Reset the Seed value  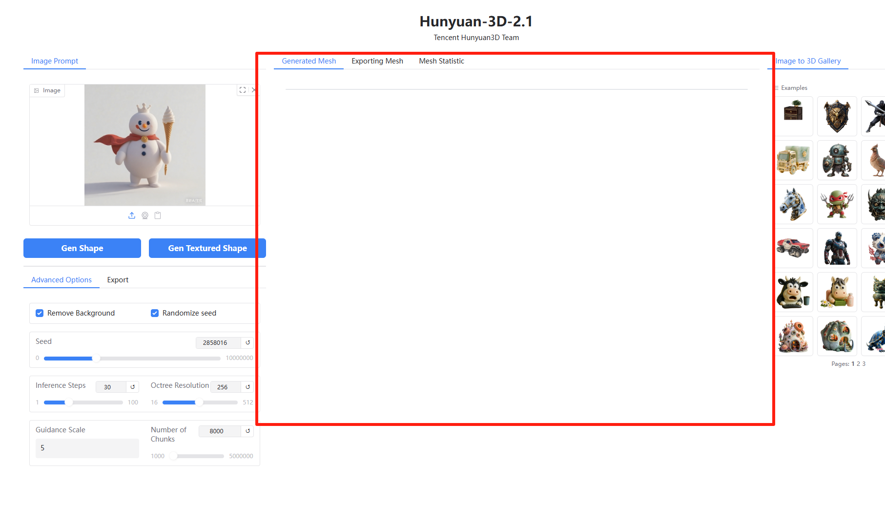[x=247, y=342]
